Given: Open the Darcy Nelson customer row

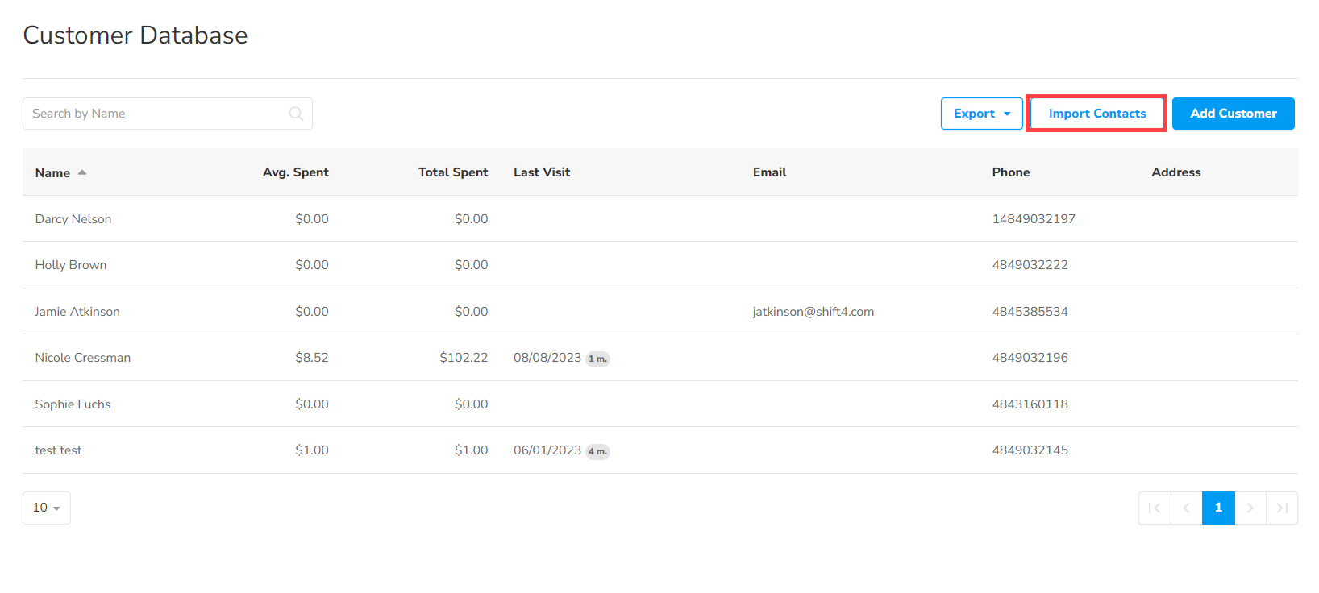Looking at the screenshot, I should [x=73, y=219].
